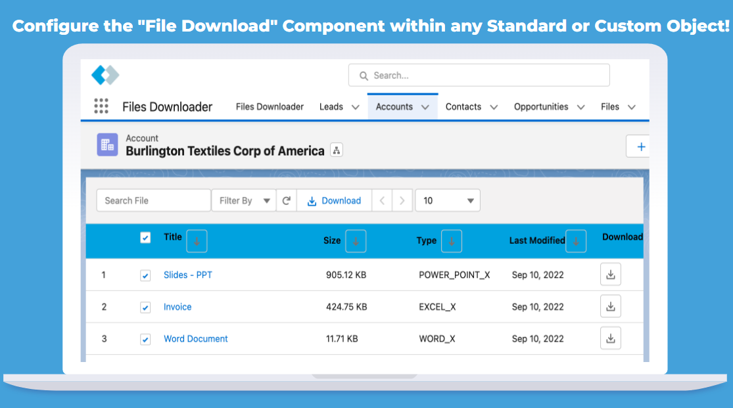Toggle the select-all header checkbox
The image size is (733, 408).
pos(145,238)
